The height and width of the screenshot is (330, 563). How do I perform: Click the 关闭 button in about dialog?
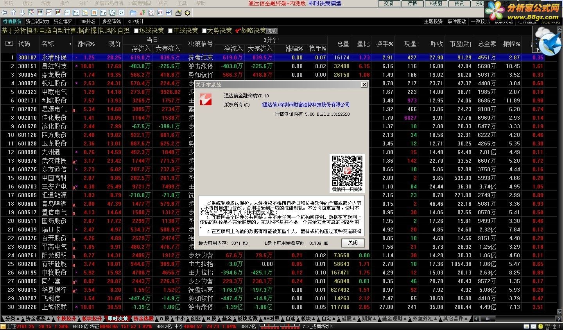pyautogui.click(x=353, y=243)
